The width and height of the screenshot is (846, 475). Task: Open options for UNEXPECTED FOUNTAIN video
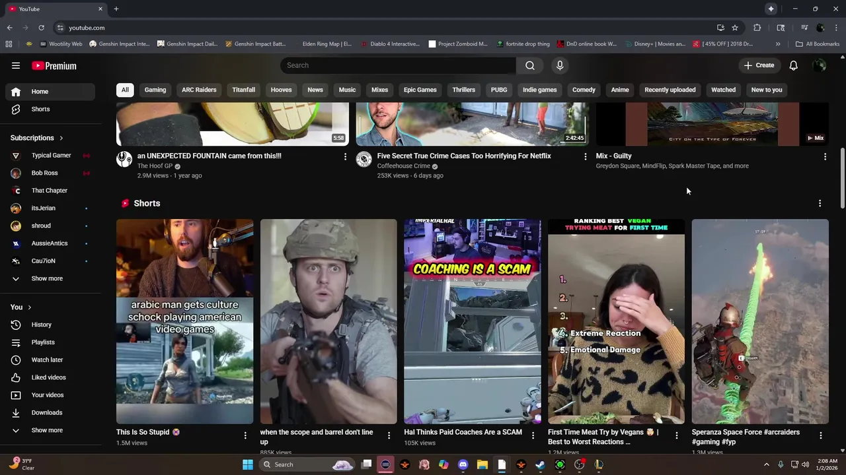point(345,156)
